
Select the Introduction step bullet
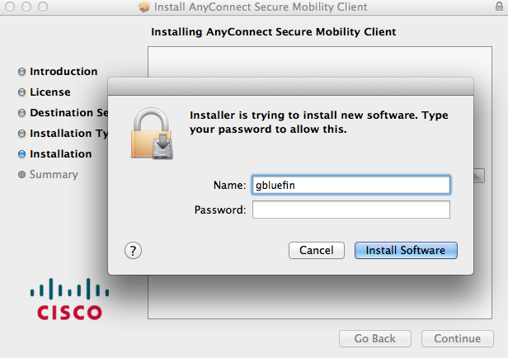point(21,72)
